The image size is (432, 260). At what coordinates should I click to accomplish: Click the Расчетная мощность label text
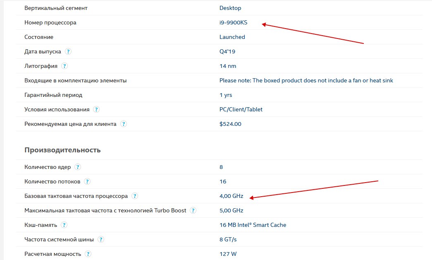[53, 254]
